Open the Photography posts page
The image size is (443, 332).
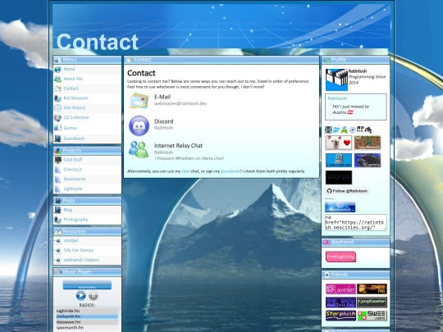point(75,220)
